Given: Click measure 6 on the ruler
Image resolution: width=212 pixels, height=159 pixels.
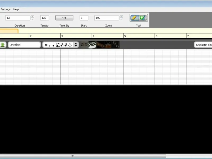Looking at the screenshot, I should 157,36.
